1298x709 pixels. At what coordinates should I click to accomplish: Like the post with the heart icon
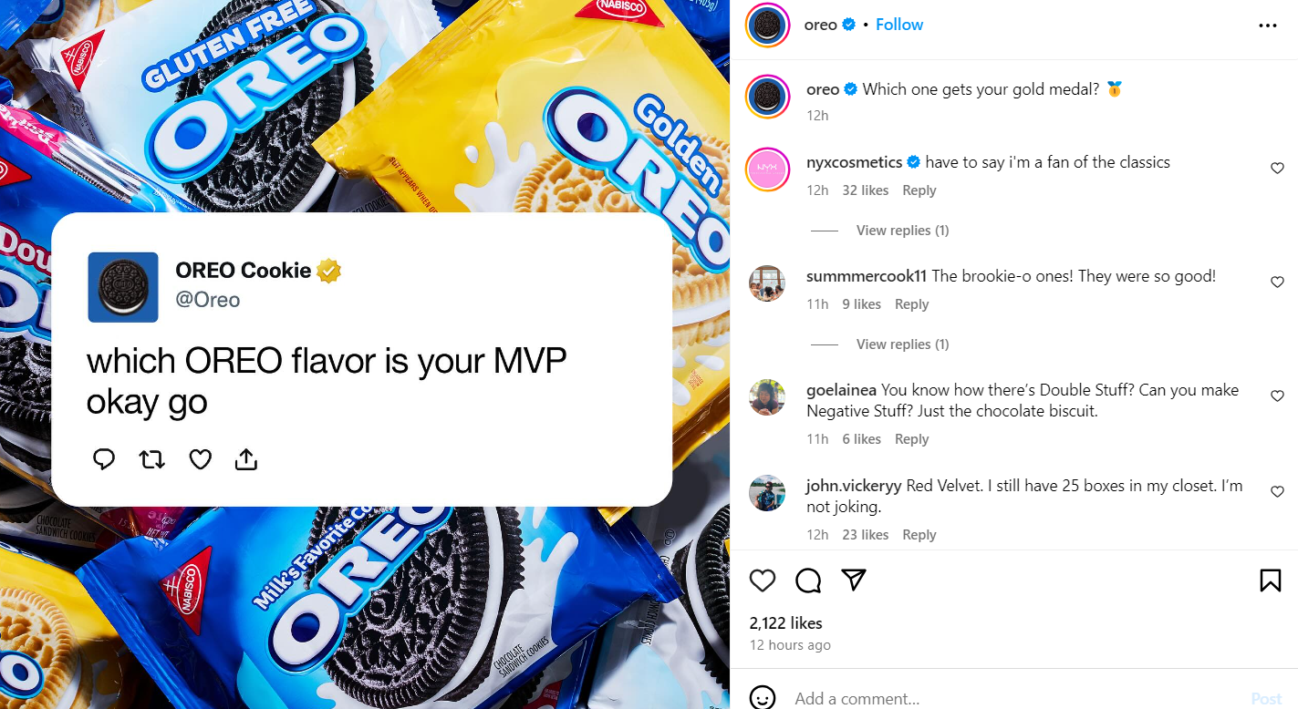coord(763,581)
